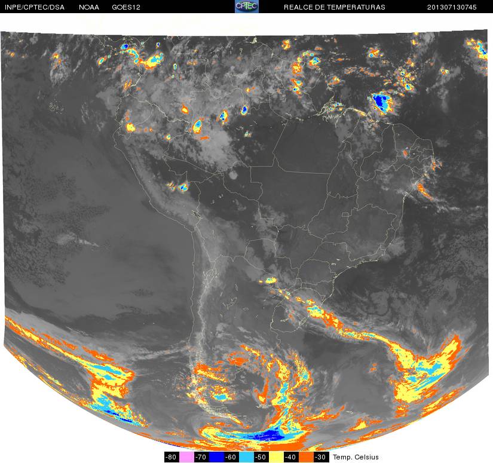Click the -50 legend value label
493x463 pixels.
261,457
